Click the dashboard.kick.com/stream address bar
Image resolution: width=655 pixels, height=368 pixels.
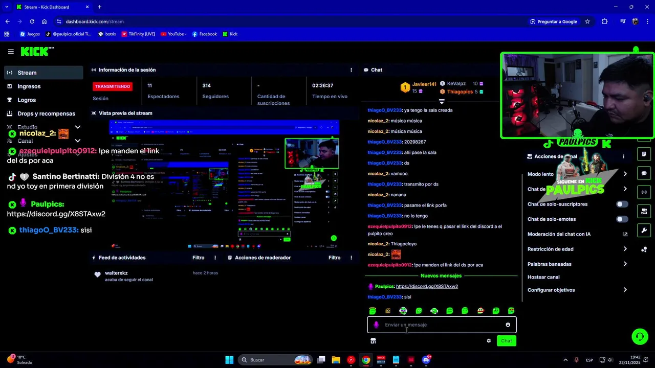[95, 21]
